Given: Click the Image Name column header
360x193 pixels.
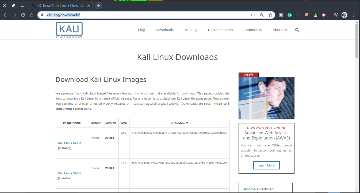Looking at the screenshot, I should pyautogui.click(x=72, y=123).
